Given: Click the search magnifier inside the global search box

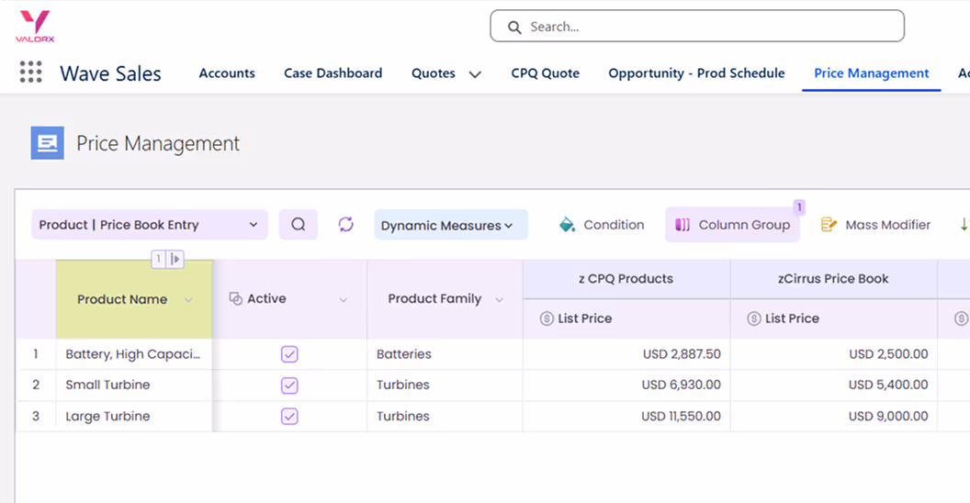Looking at the screenshot, I should pyautogui.click(x=514, y=28).
